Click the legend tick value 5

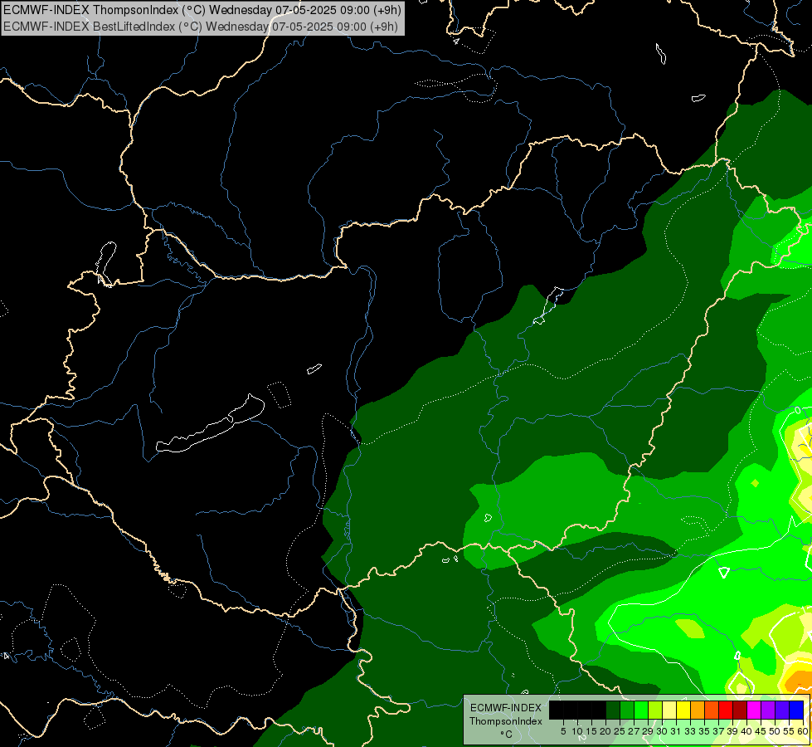[563, 731]
